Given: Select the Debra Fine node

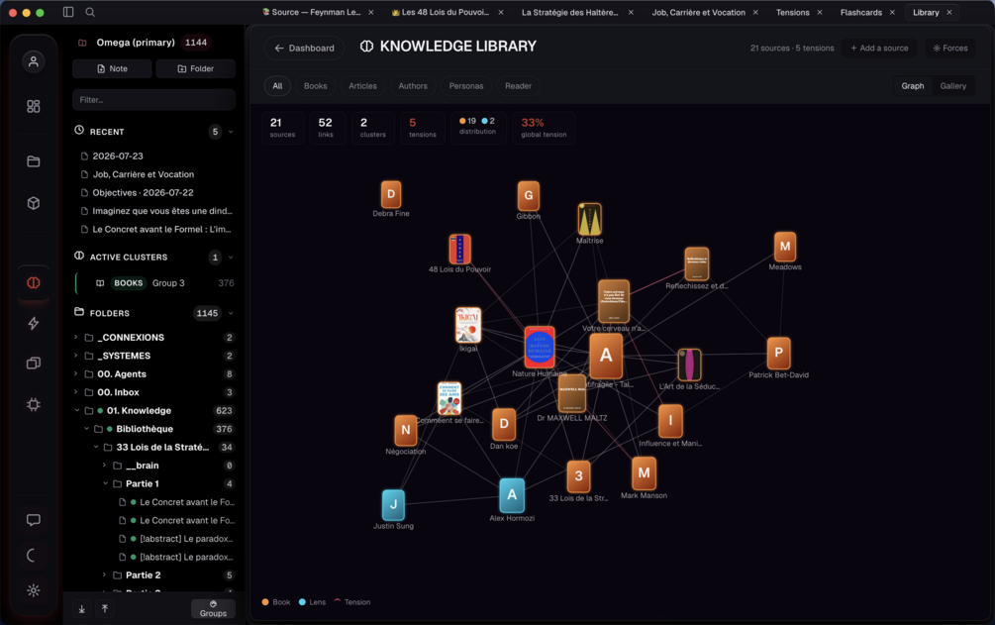Looking at the screenshot, I should (x=391, y=194).
